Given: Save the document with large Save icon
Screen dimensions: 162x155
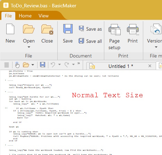Looking at the screenshot, I should pyautogui.click(x=68, y=29).
